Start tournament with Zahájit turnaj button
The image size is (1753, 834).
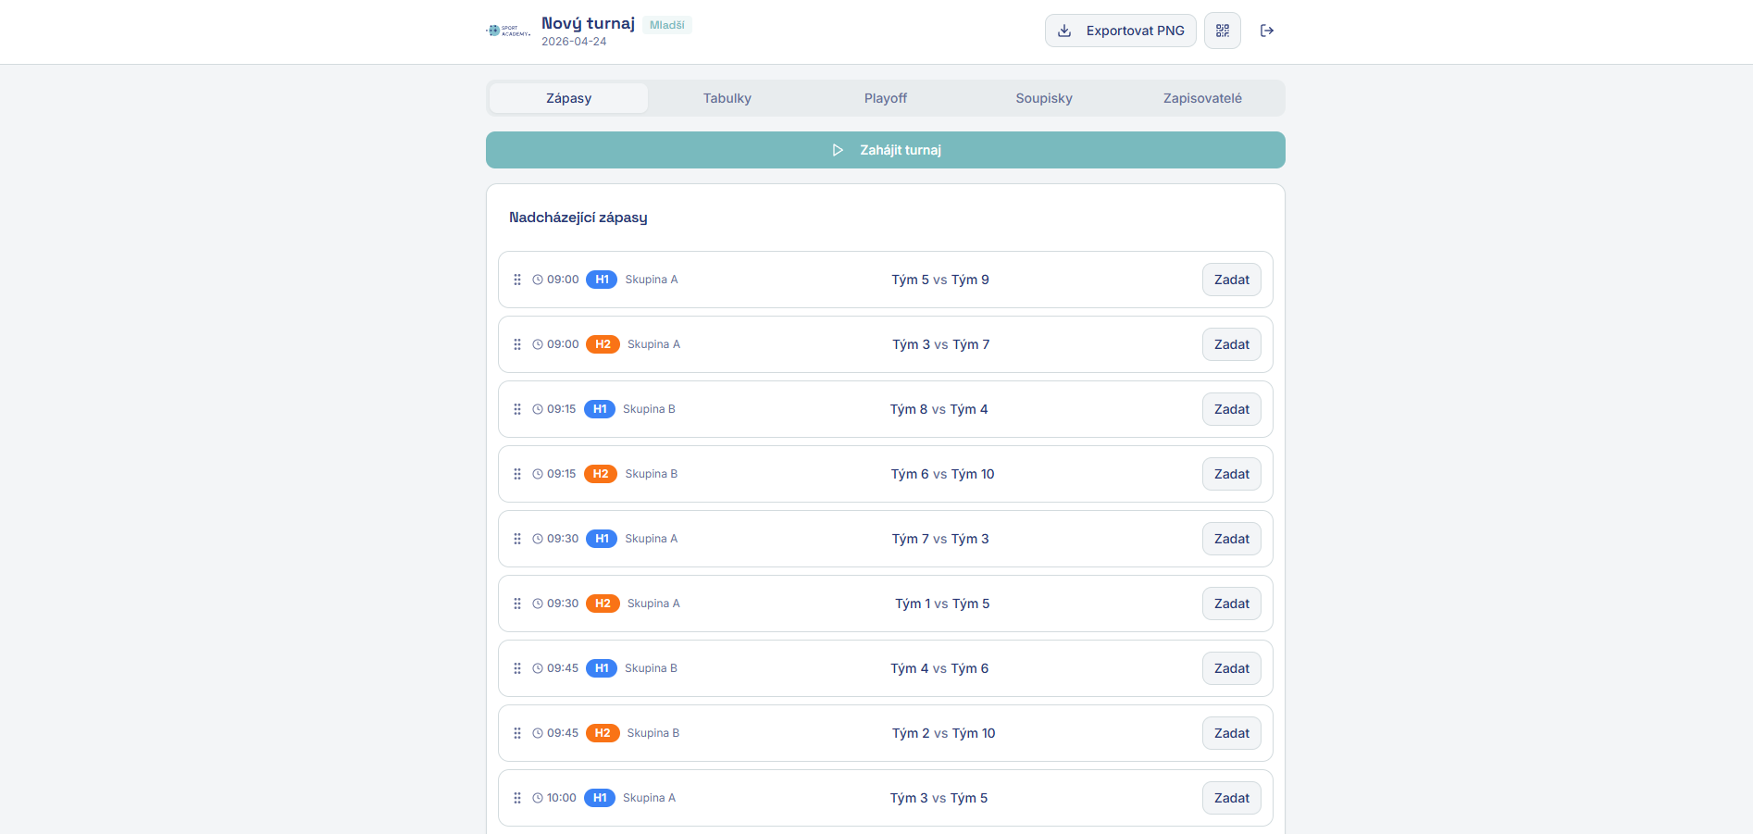[x=886, y=150]
